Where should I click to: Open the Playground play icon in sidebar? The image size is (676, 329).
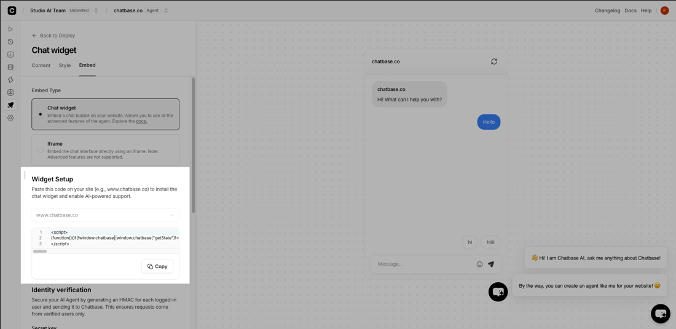coord(10,29)
